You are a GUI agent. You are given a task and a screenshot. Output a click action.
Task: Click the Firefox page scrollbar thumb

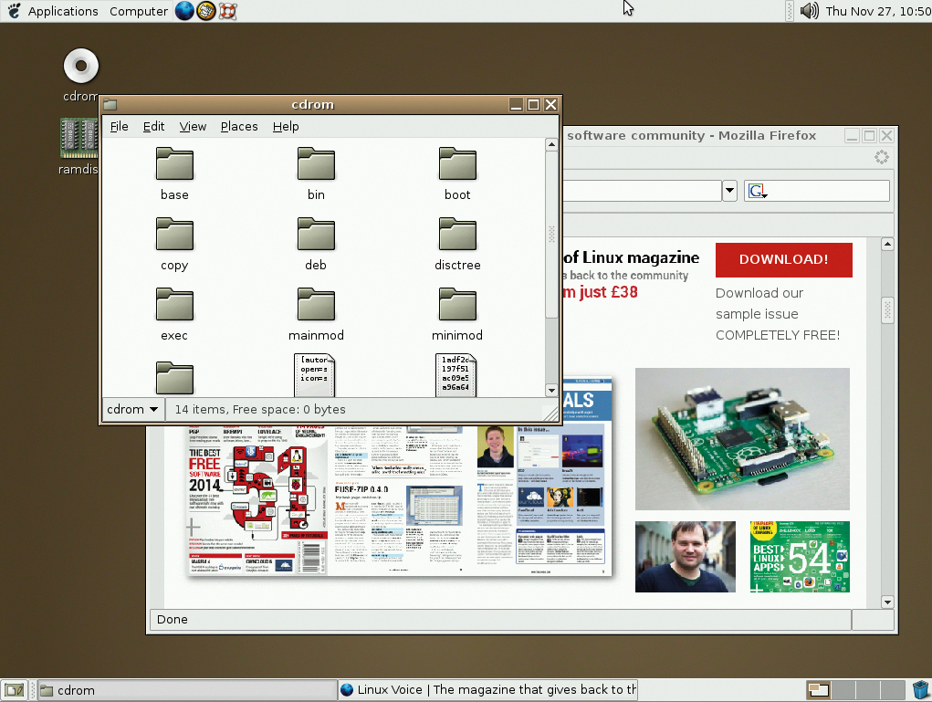pos(887,309)
